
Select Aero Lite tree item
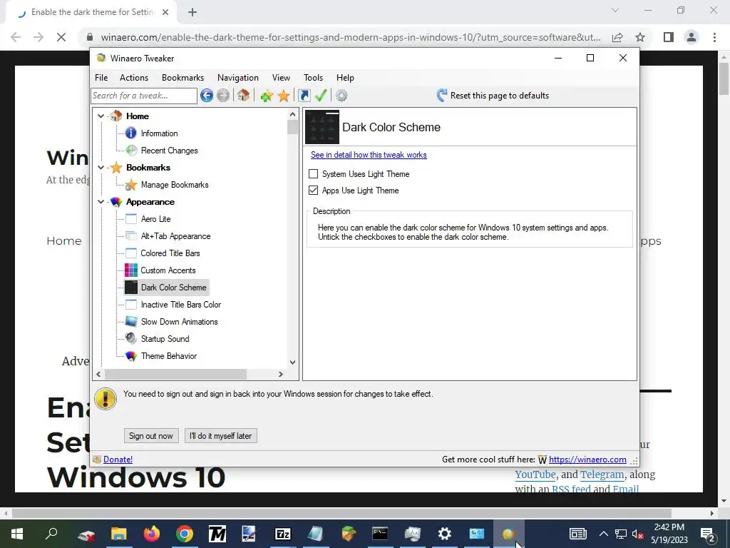pos(155,219)
